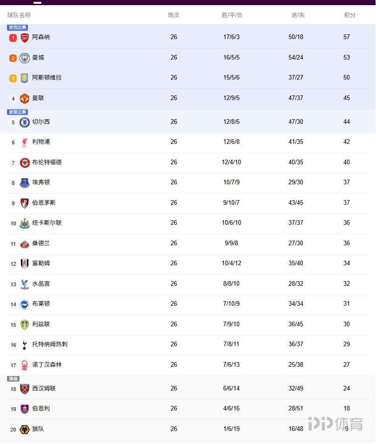Viewport: 376px width, 444px height.
Task: Sort by the 胜/平/负 column header
Action: pyautogui.click(x=232, y=15)
